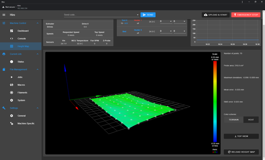The height and width of the screenshot is (160, 265).
Task: Click the Dashboard grid icon
Action: click(x=12, y=31)
